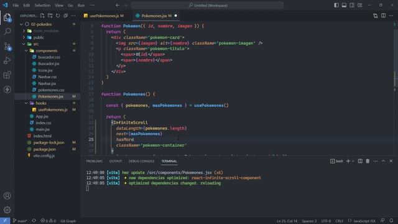Open Explorer more actions ellipsis
Viewport: 398px width, 224px height.
73,16
